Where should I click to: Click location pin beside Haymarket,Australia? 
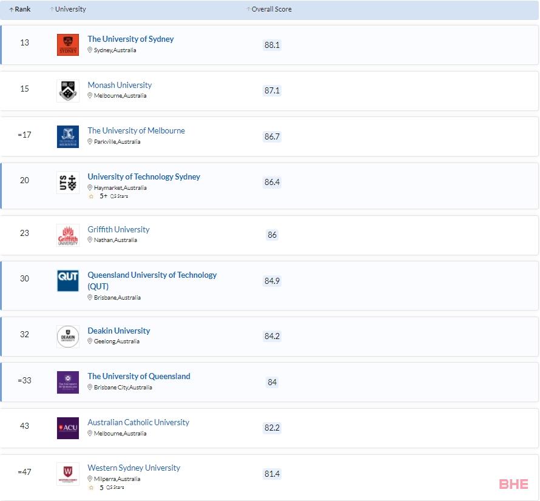(90, 187)
